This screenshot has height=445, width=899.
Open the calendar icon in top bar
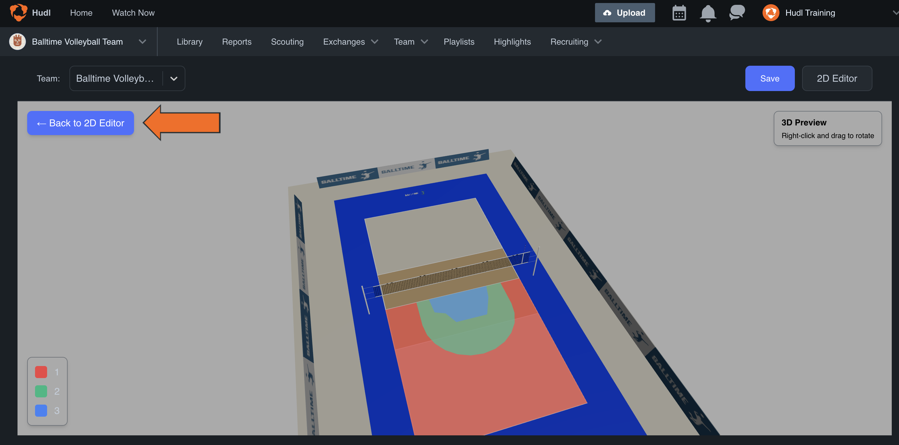point(679,13)
